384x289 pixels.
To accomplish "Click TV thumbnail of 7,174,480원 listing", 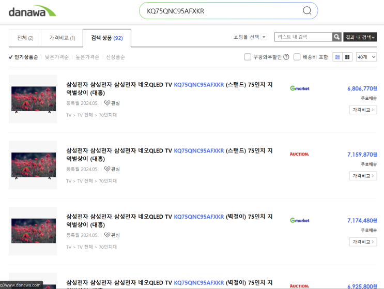I will pyautogui.click(x=33, y=231).
